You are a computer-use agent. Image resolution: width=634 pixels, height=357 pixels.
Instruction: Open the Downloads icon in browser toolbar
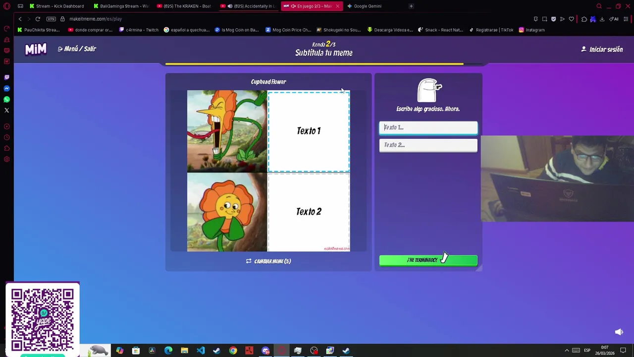[x=602, y=19]
